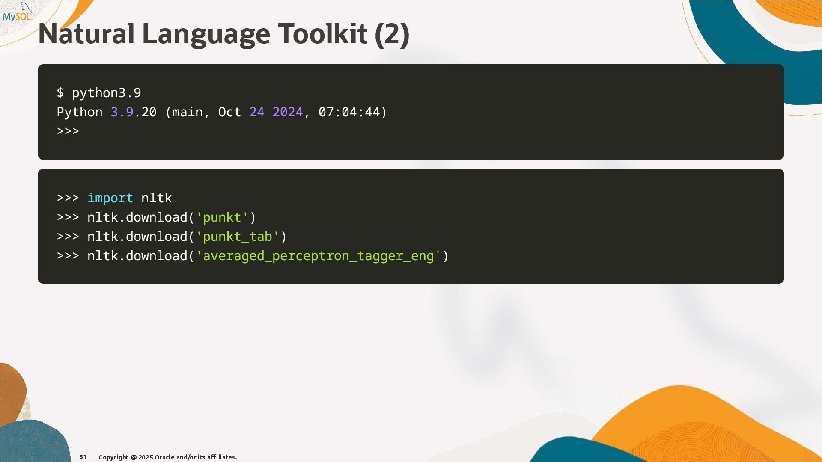The image size is (822, 462).
Task: Click the year '2024' in the terminal output
Action: pos(287,112)
